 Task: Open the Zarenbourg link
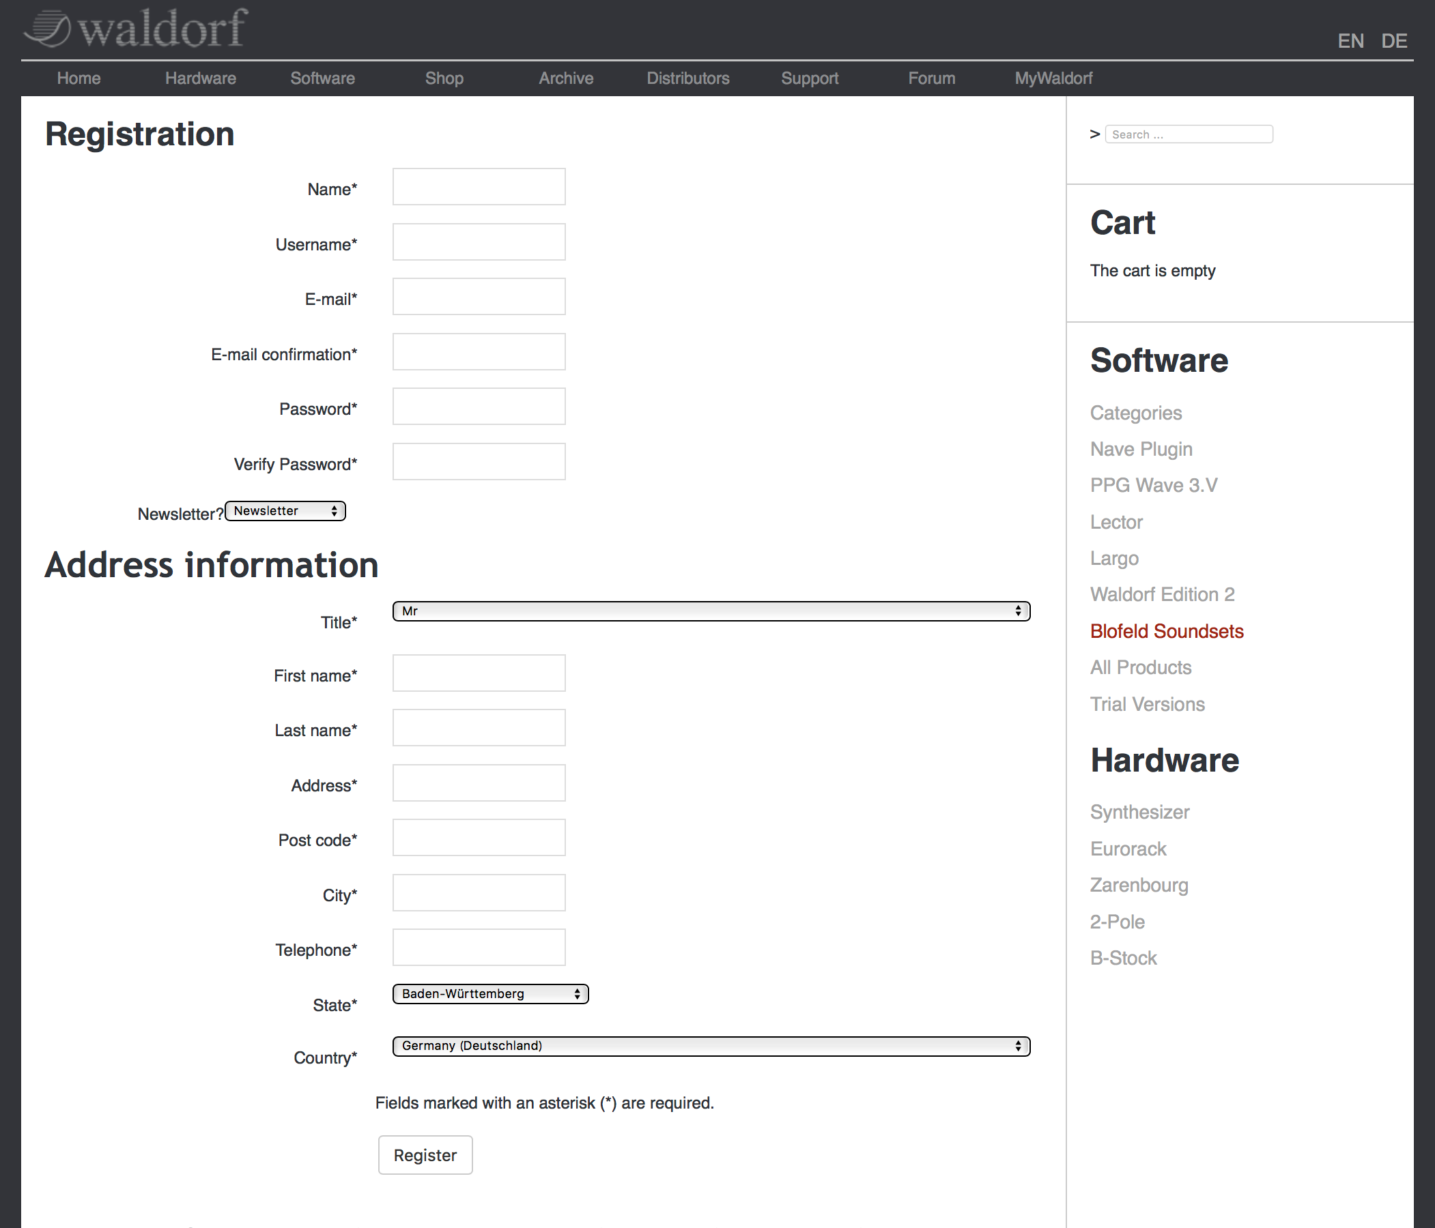(1139, 886)
